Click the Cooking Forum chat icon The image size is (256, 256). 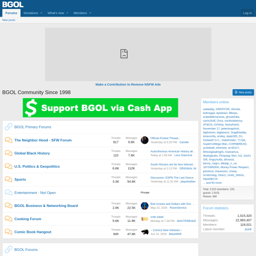coord(9,218)
